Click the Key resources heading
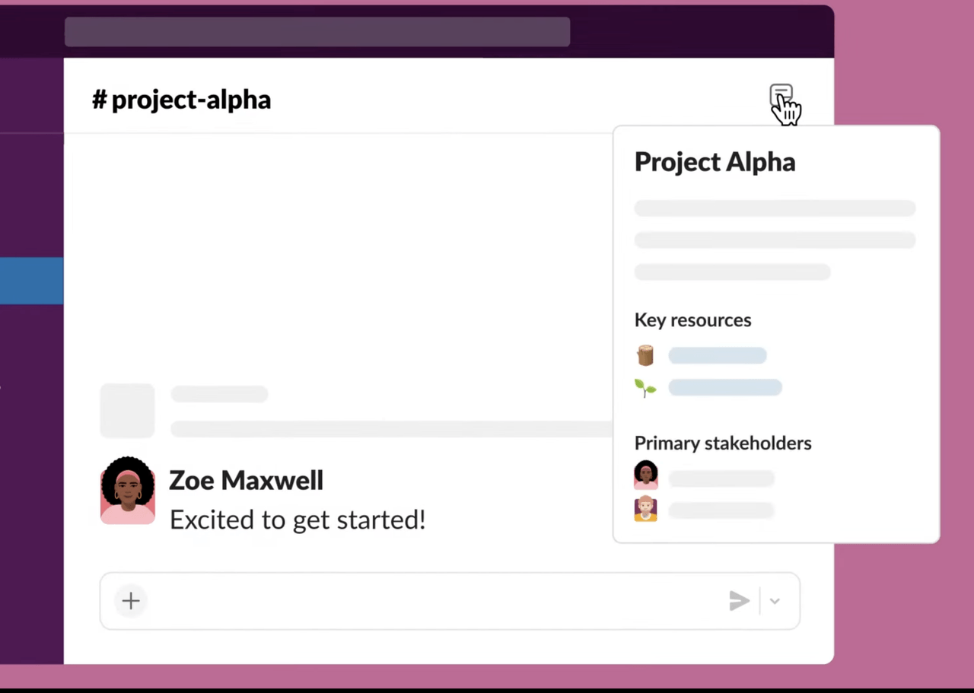 pos(692,319)
